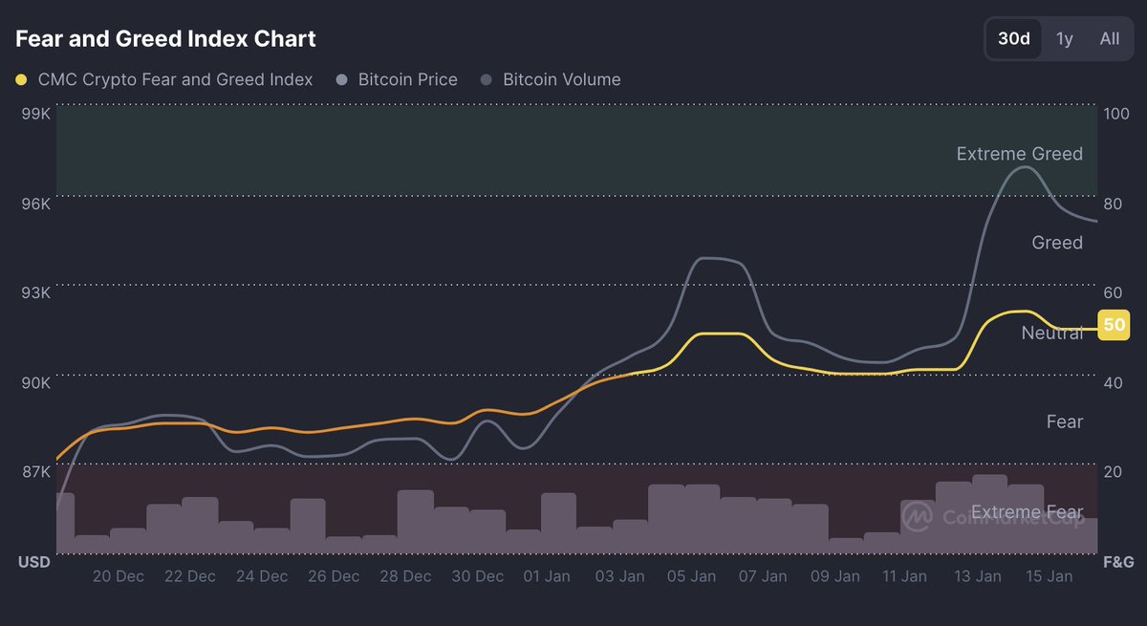Image resolution: width=1147 pixels, height=626 pixels.
Task: Click the Fear and Greed Index Chart title
Action: click(165, 39)
